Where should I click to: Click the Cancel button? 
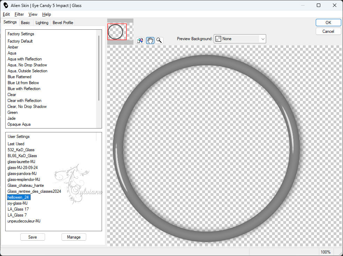tap(328, 31)
